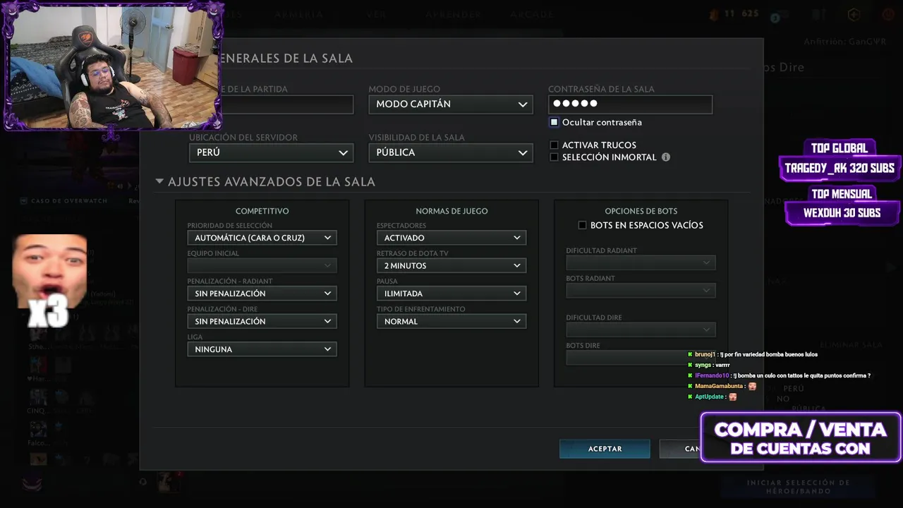The image size is (903, 508).
Task: Open the Prioridad de Selección dropdown
Action: (x=262, y=238)
